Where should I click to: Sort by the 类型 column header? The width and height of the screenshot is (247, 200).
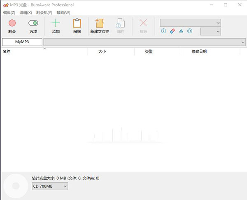pyautogui.click(x=158, y=51)
